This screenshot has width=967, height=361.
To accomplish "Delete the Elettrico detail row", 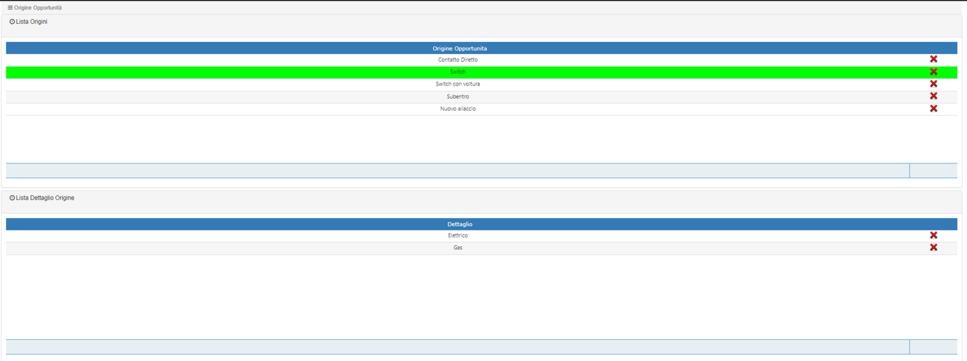I will pyautogui.click(x=933, y=235).
